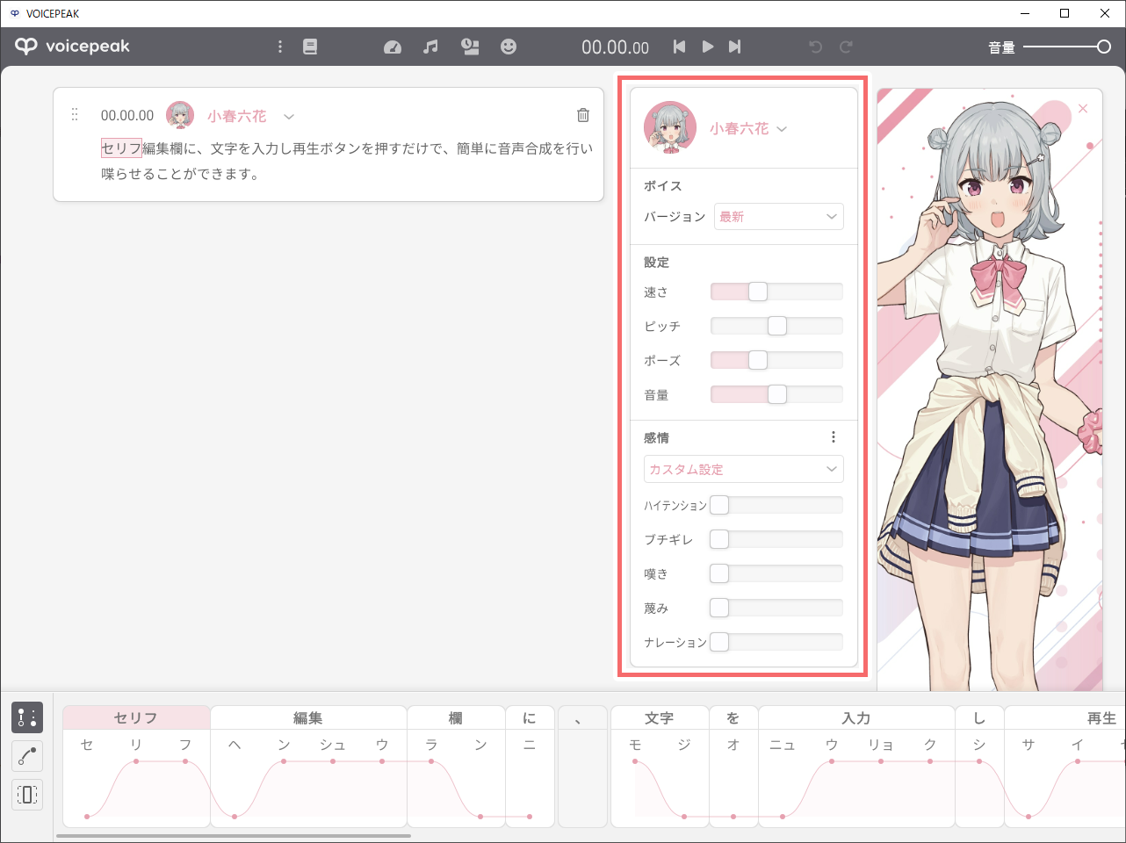Click accent point under リ in セリフ
The height and width of the screenshot is (843, 1126).
tap(136, 761)
